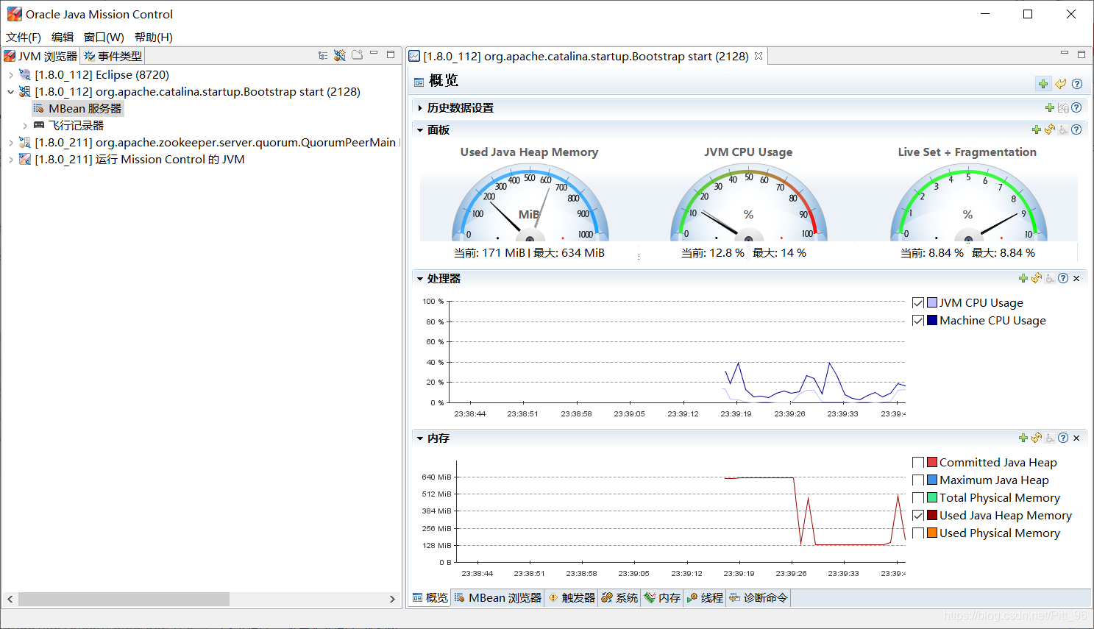
Task: Switch to 诊断命令 bottom tab
Action: point(758,597)
